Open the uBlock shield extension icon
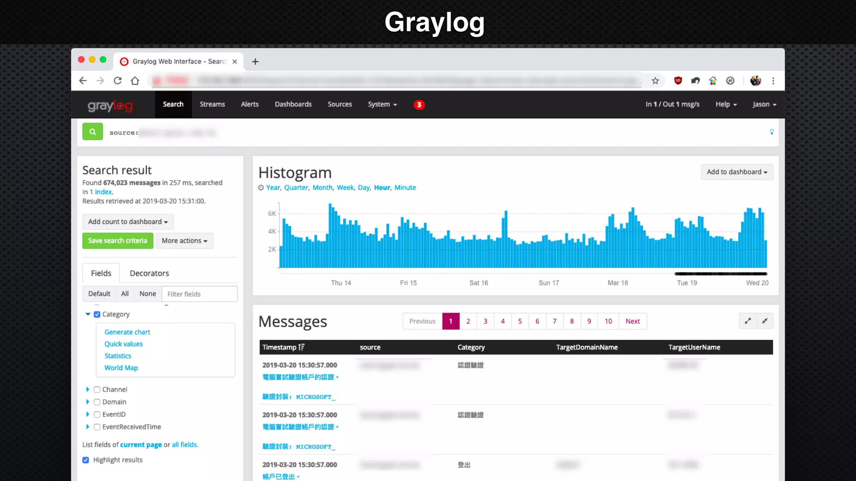Screen dimensions: 856x481 coord(678,81)
